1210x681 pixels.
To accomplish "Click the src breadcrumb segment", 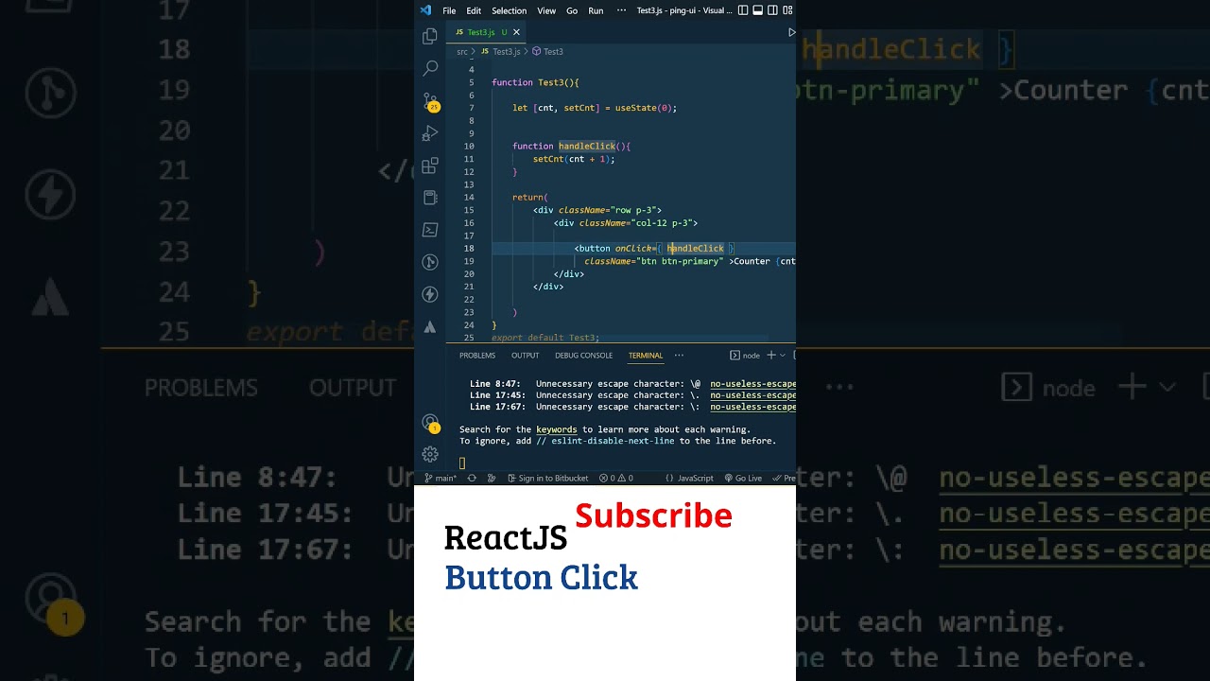I will 462,52.
